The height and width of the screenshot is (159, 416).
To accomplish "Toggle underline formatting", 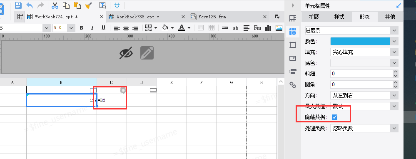I will point(103,28).
